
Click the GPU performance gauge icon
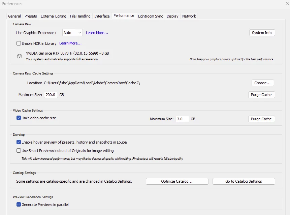(x=20, y=56)
